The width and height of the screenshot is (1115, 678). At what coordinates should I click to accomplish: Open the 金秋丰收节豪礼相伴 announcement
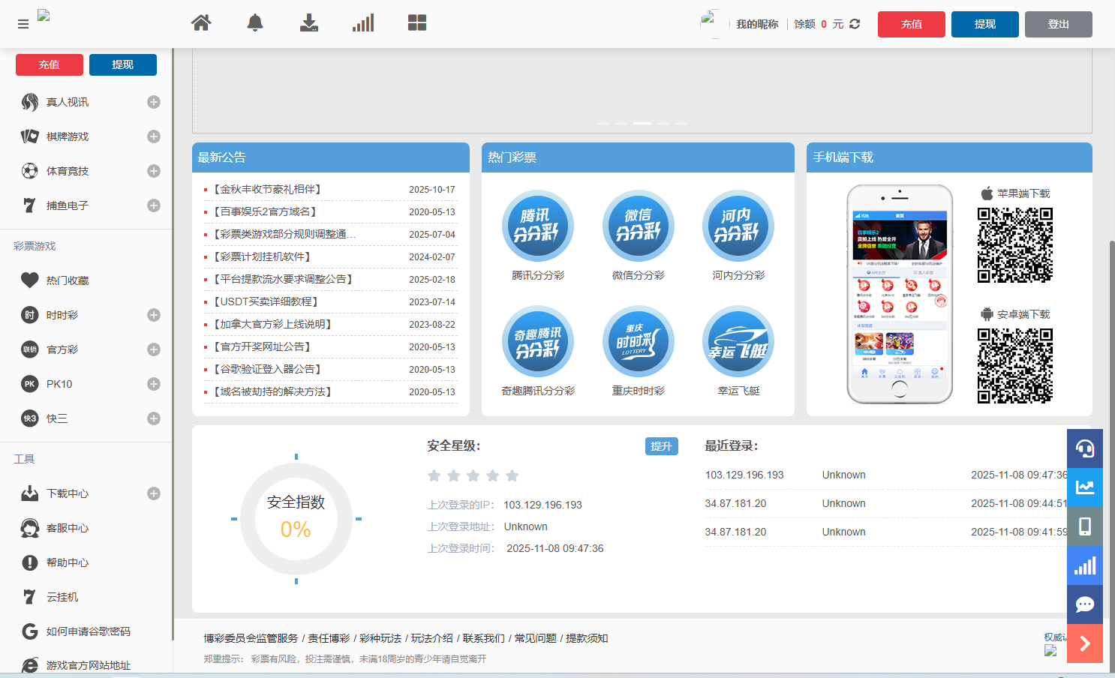click(x=267, y=190)
